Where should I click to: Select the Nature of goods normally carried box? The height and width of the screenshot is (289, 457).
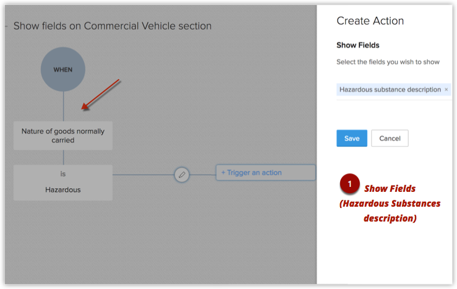pos(63,136)
